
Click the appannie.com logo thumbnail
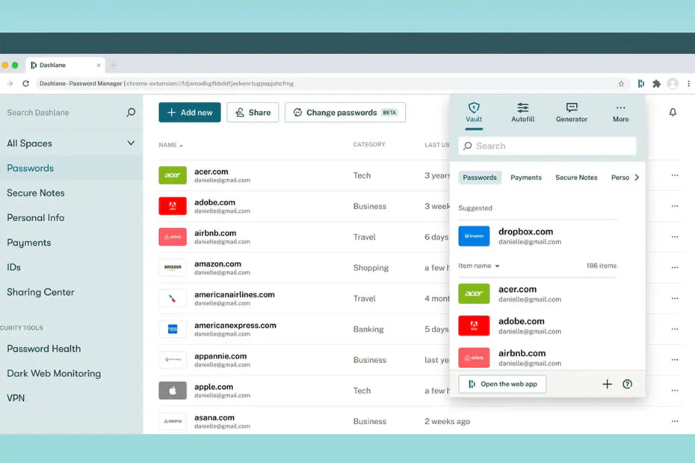click(173, 359)
